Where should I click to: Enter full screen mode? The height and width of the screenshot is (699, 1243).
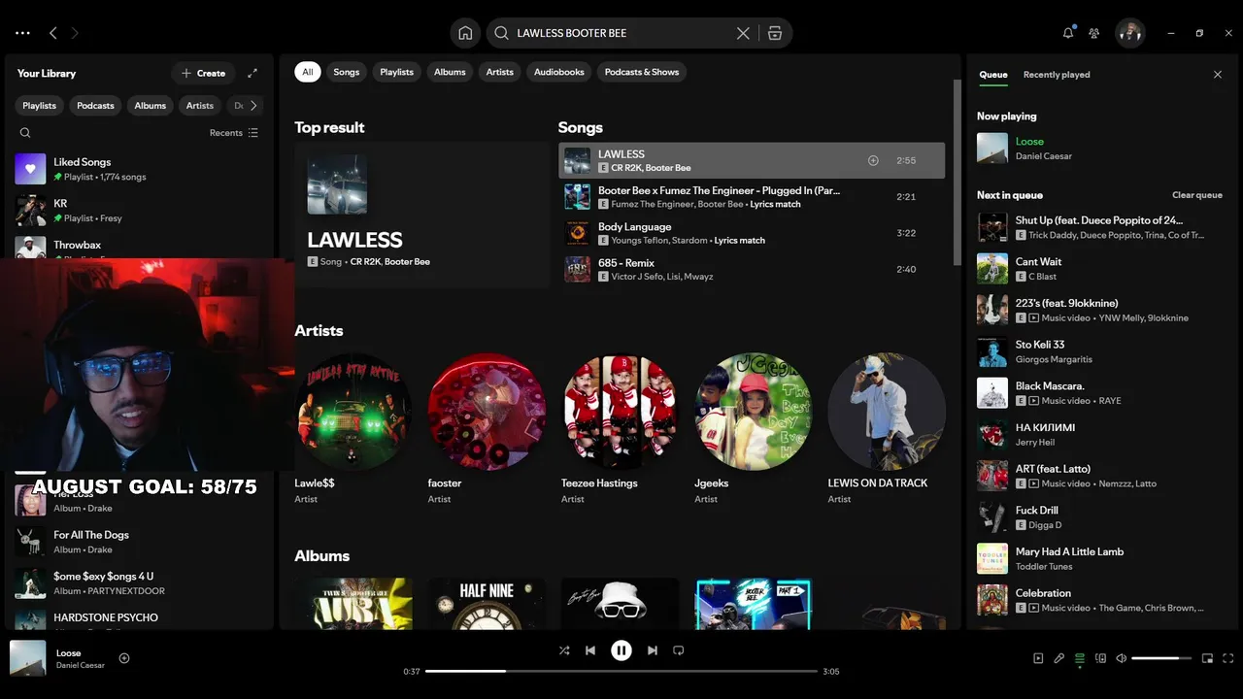[x=1228, y=658]
